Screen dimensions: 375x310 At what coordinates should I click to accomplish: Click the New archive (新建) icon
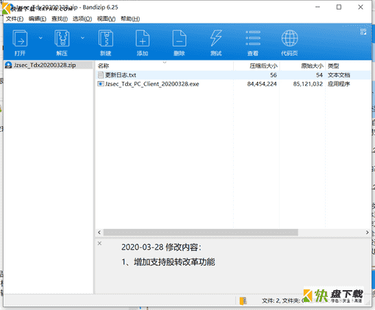[106, 38]
